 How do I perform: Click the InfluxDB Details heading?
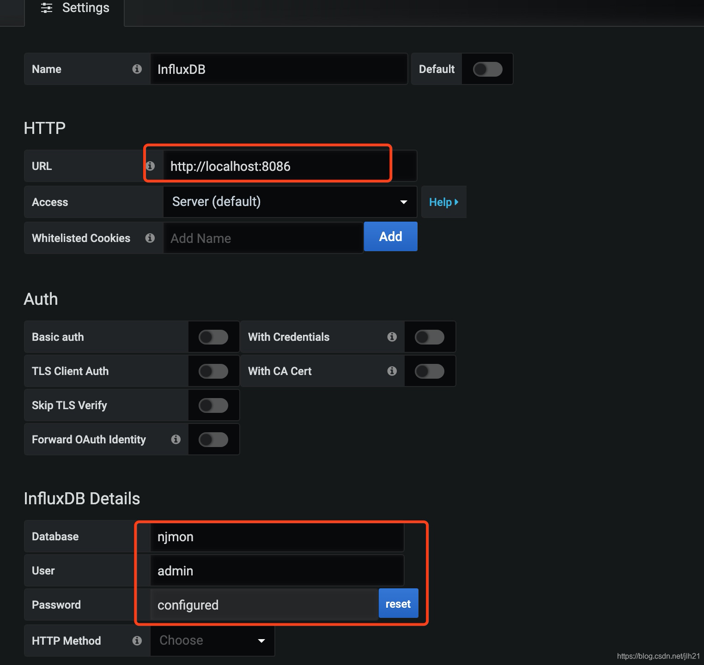pyautogui.click(x=82, y=499)
